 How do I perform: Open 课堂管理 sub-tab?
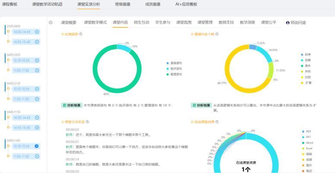(205, 22)
